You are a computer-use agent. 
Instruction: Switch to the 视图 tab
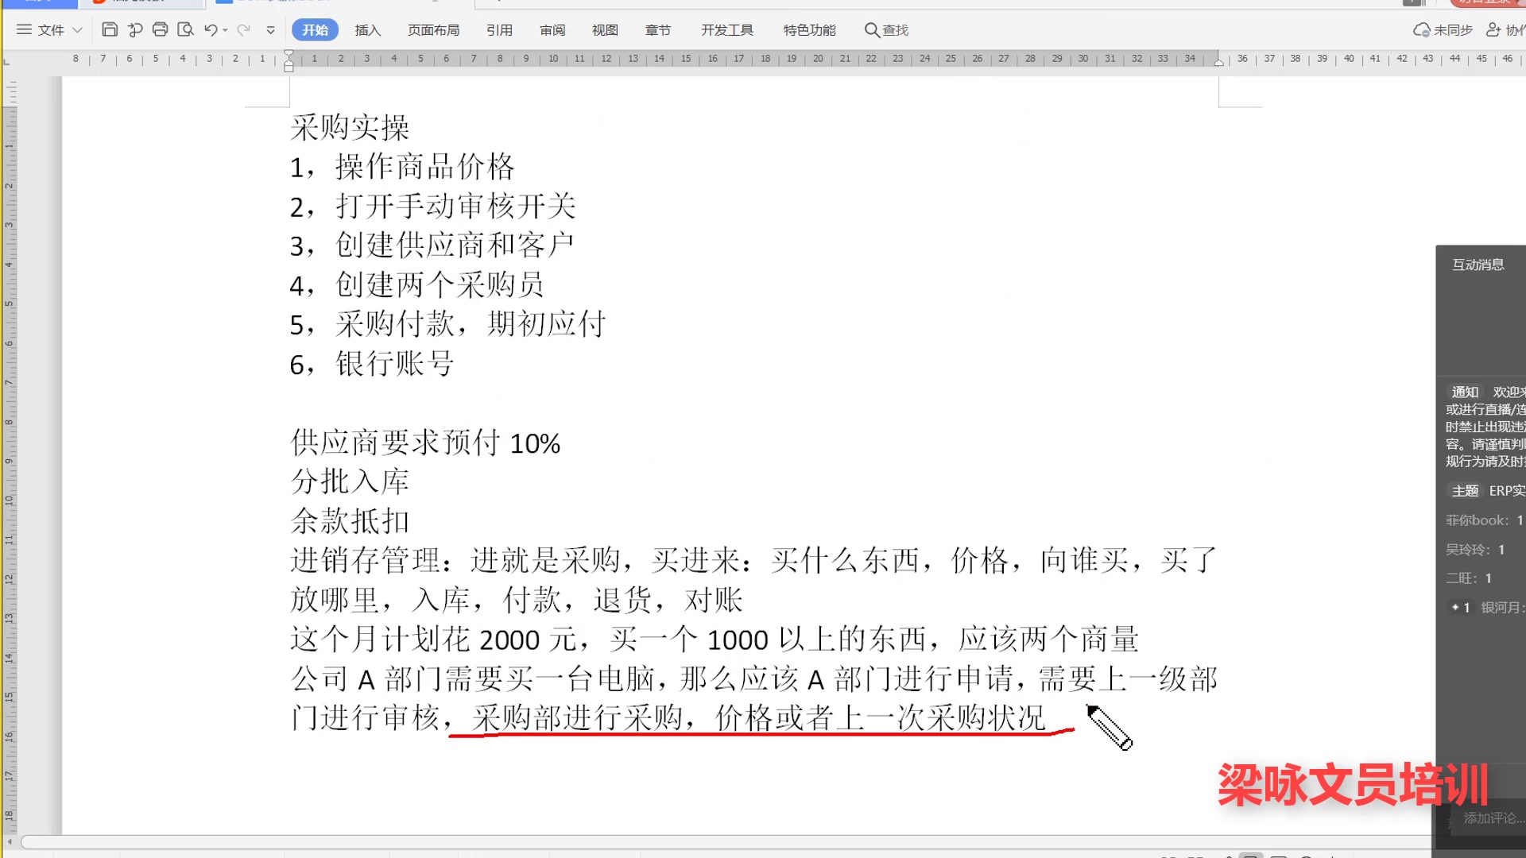click(605, 30)
